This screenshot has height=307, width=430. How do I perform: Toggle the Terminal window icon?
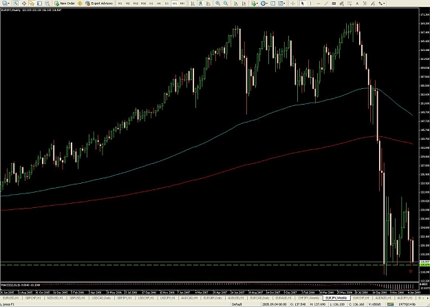(x=39, y=3)
